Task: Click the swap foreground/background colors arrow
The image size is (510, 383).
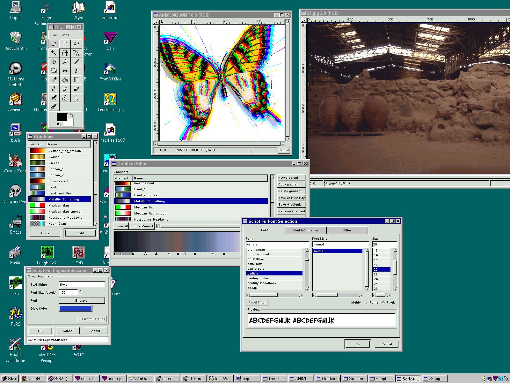Action: pos(72,115)
